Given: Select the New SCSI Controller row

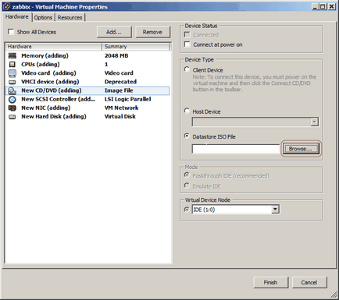Looking at the screenshot, I should point(87,99).
